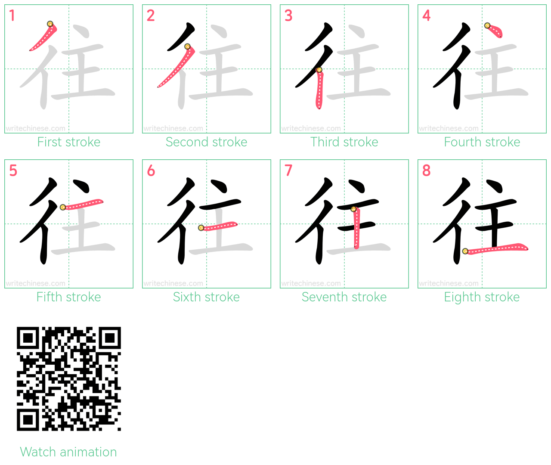Click the QR code image
Screen dimensions: 551x465
[69, 379]
